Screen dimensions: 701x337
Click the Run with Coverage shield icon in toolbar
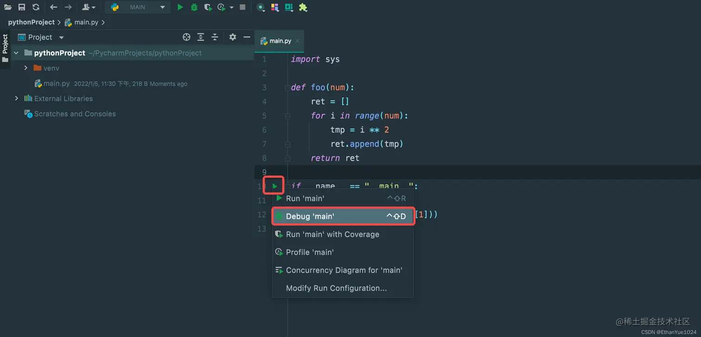208,7
